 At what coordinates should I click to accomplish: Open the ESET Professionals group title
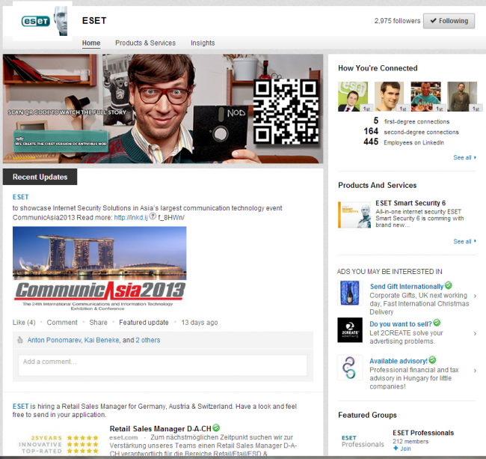pos(423,433)
